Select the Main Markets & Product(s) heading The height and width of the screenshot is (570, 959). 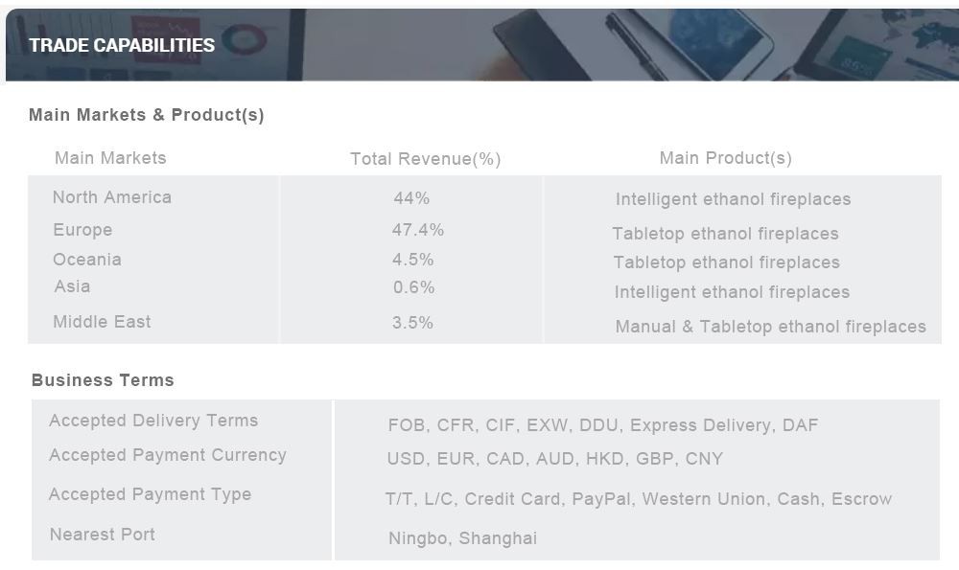point(146,115)
